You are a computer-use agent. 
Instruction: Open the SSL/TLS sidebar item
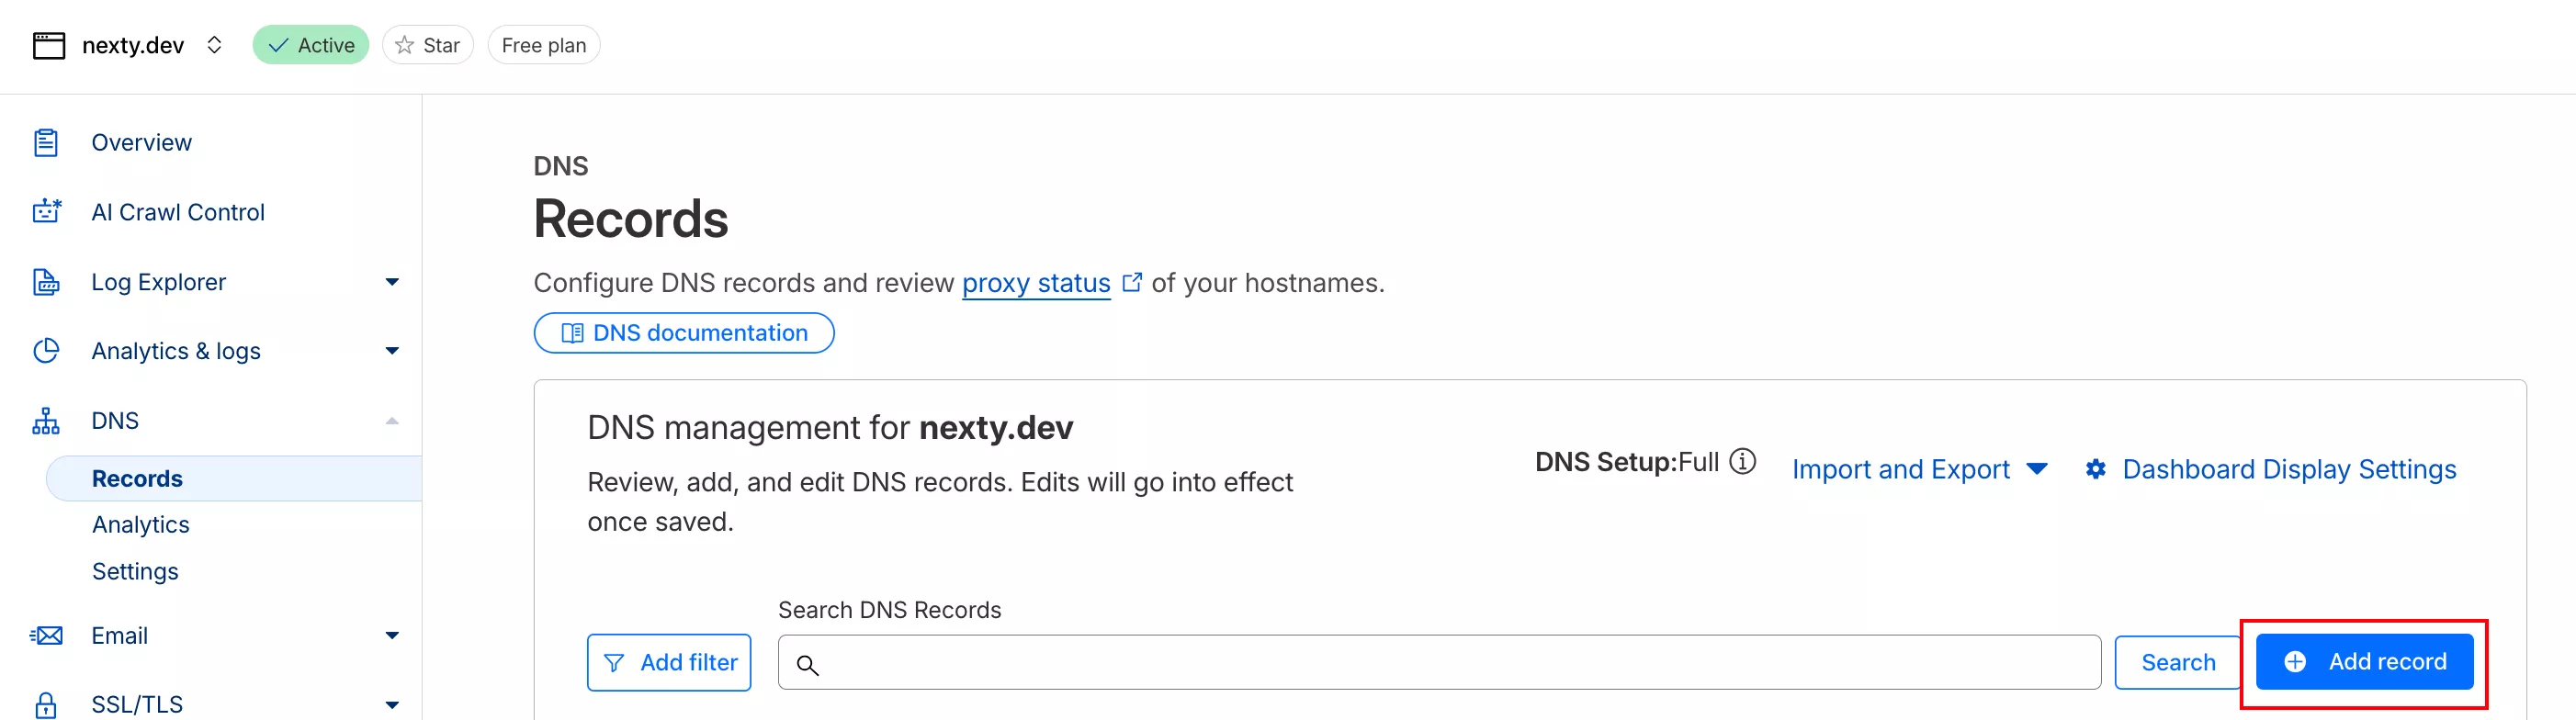(x=137, y=705)
